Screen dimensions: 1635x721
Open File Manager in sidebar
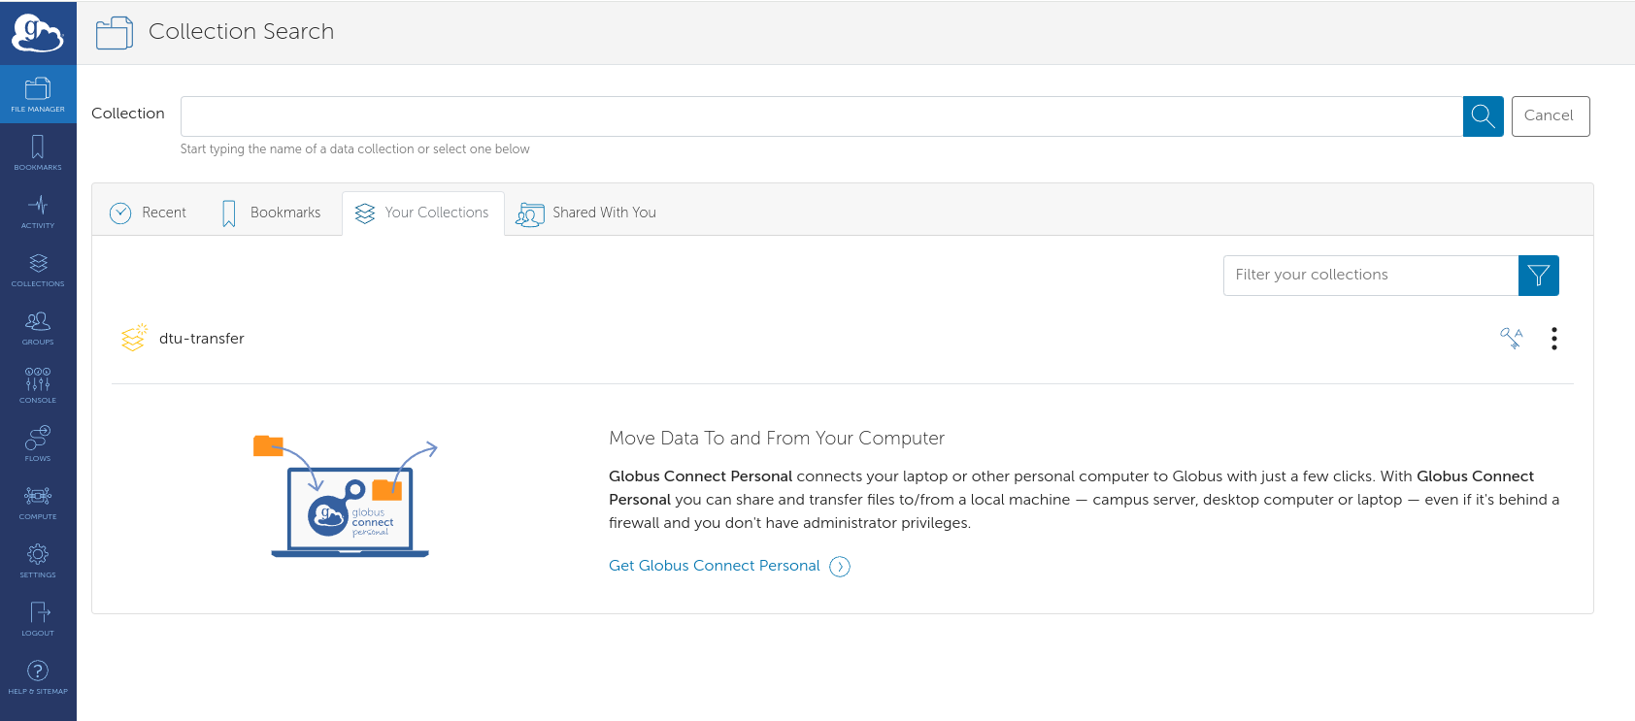pos(38,94)
